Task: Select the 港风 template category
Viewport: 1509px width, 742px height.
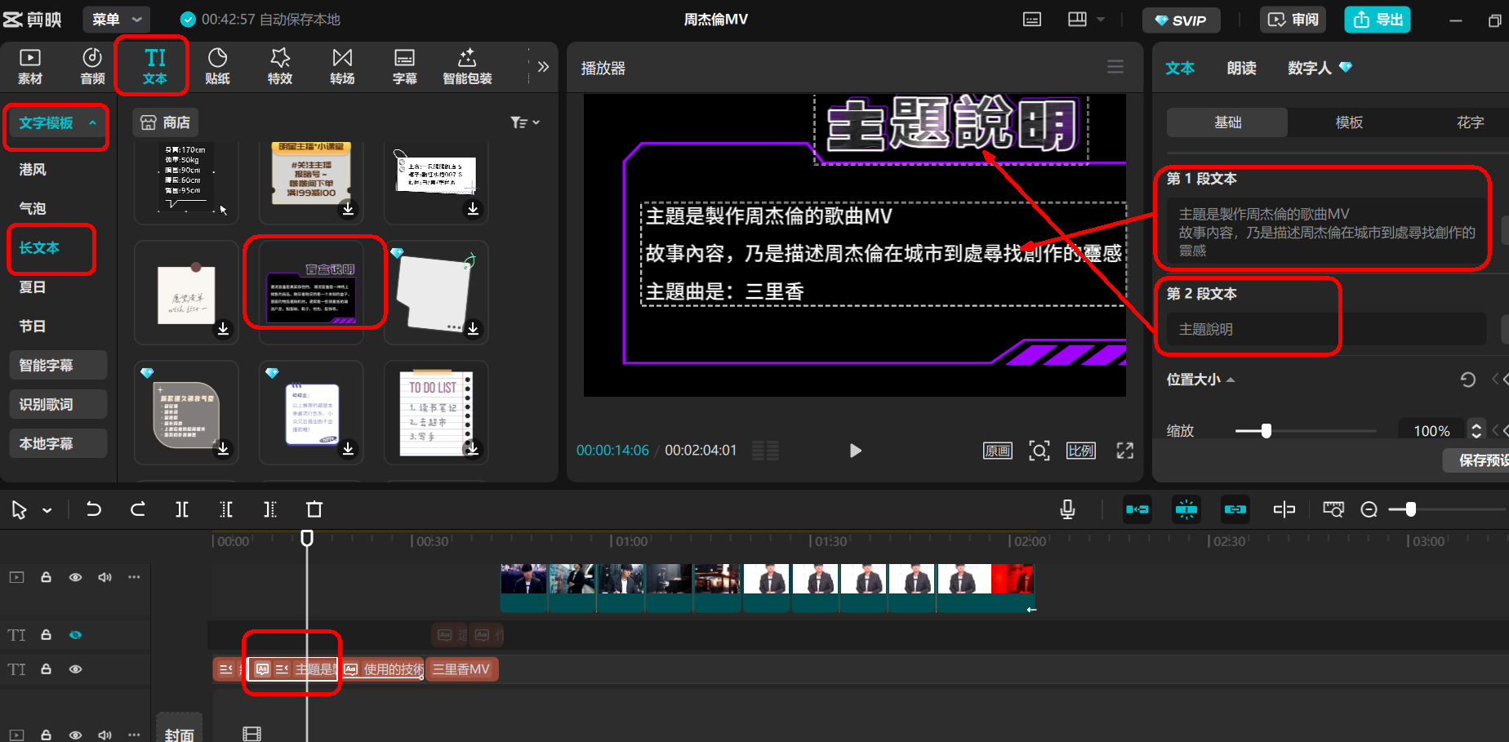Action: [x=33, y=170]
